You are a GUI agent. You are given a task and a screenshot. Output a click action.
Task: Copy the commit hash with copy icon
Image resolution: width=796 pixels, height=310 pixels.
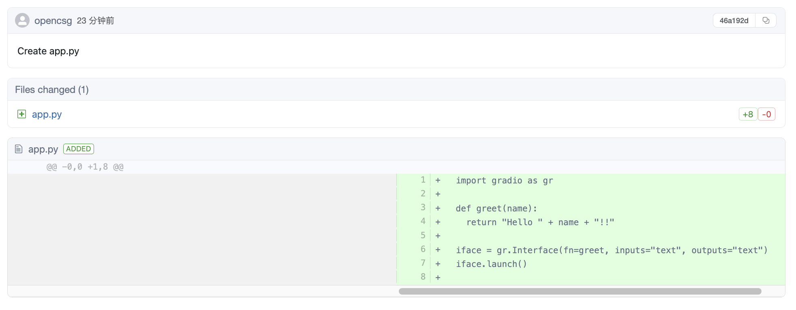(x=766, y=20)
